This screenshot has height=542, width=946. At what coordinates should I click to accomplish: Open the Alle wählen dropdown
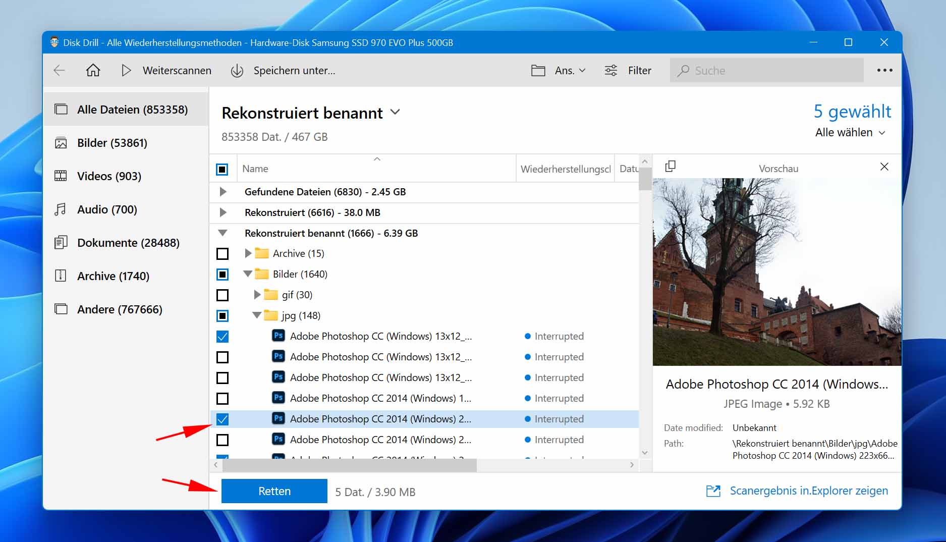pos(850,132)
